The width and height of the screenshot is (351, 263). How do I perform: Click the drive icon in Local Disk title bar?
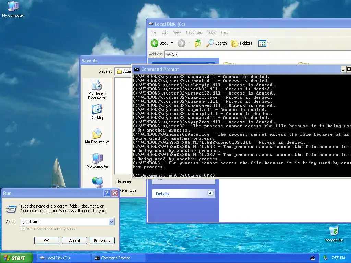click(151, 24)
